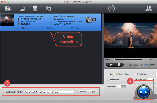This screenshot has height=103, width=157.
Task: Click the _Angels and Demons__T1.mkv filename
Action: point(30,16)
